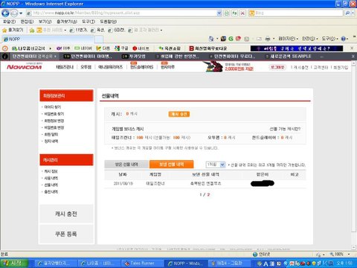Click the red Stop loading X icon
The image size is (357, 268).
pos(242,13)
